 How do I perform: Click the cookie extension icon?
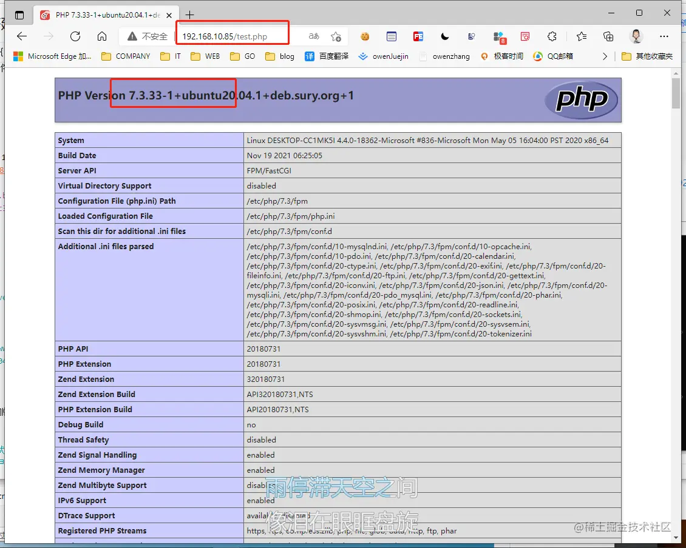point(365,36)
